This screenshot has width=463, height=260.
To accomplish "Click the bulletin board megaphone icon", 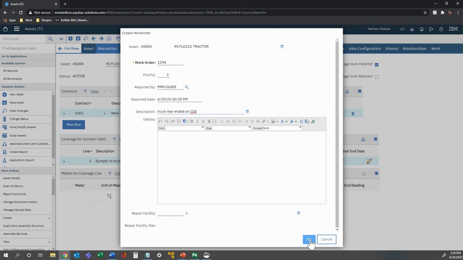I will point(402,29).
